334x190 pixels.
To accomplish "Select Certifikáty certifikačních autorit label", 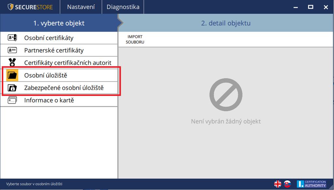I will click(68, 63).
